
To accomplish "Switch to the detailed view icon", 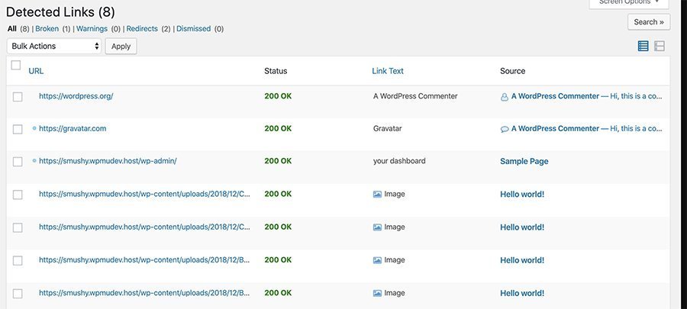I will [x=660, y=46].
